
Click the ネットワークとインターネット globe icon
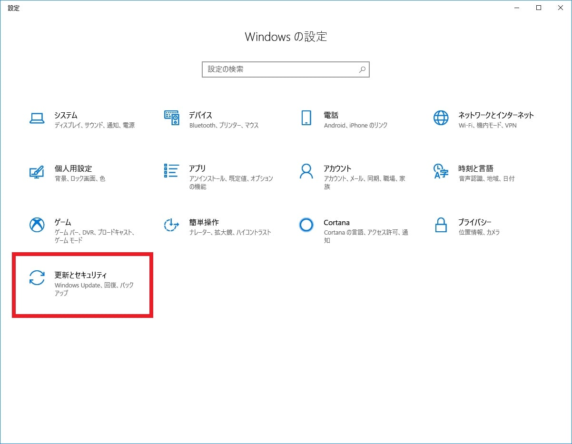point(441,118)
